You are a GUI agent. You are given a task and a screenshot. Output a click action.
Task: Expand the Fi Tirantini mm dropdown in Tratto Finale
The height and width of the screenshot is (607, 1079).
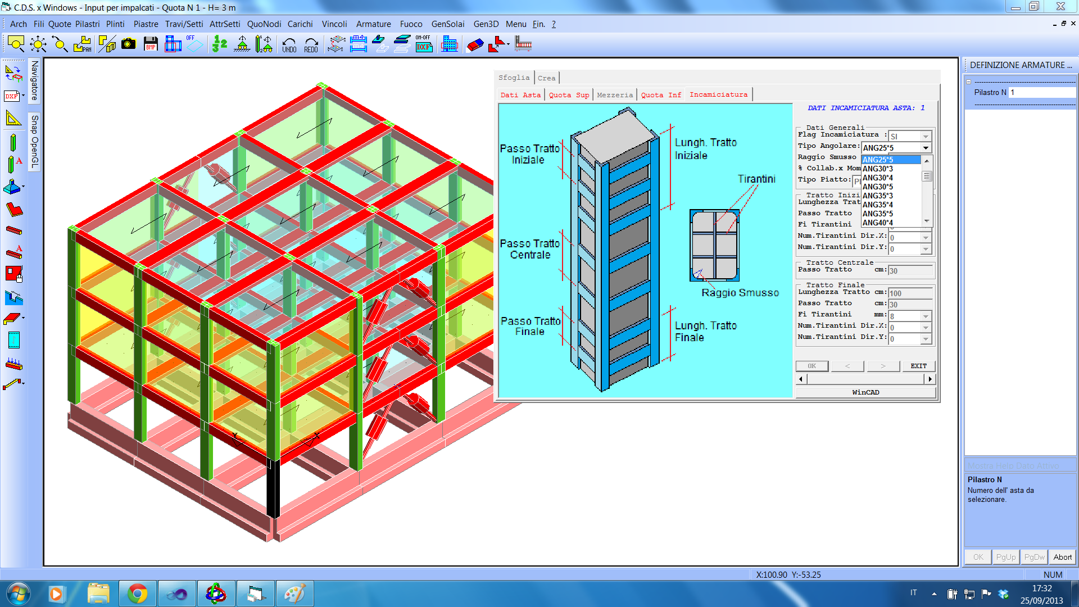point(926,316)
